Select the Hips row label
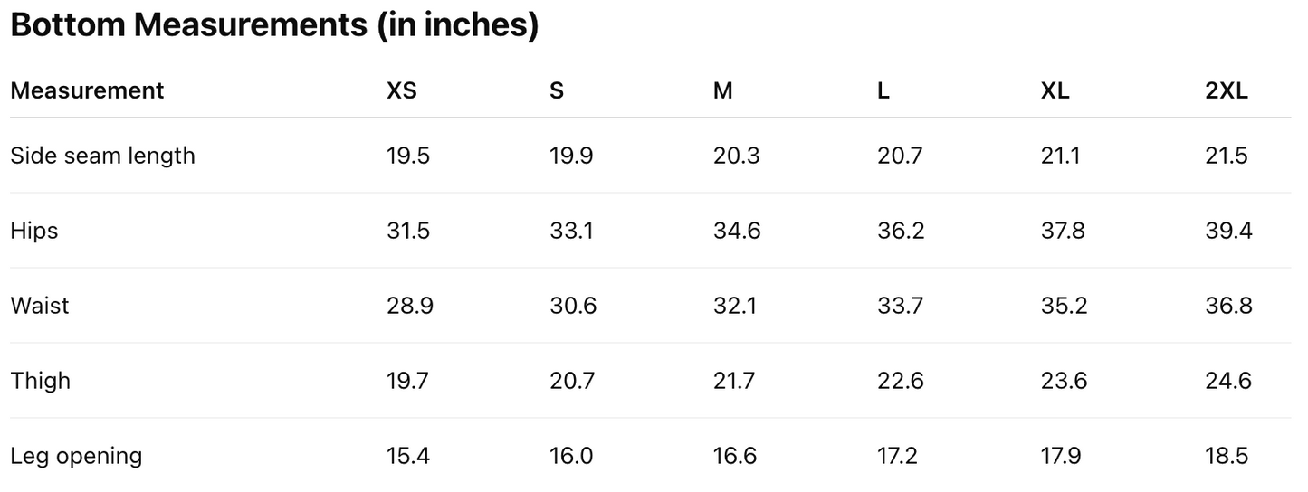This screenshot has height=492, width=1308. point(34,231)
